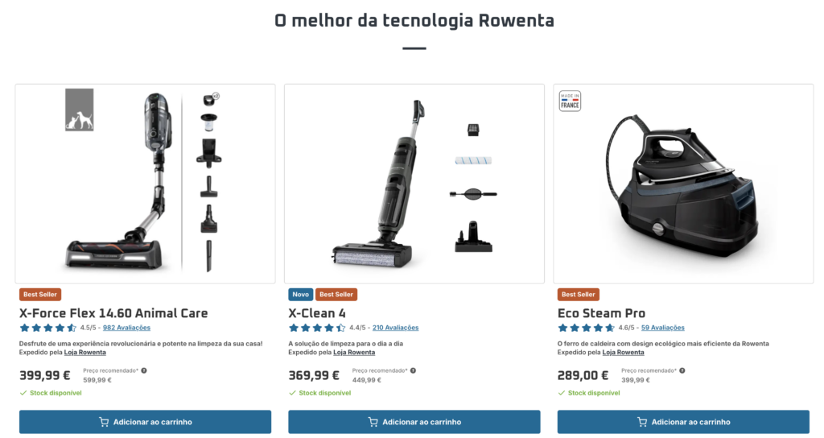The height and width of the screenshot is (438, 824).
Task: Add X-Clean 4 to the cart
Action: click(414, 422)
